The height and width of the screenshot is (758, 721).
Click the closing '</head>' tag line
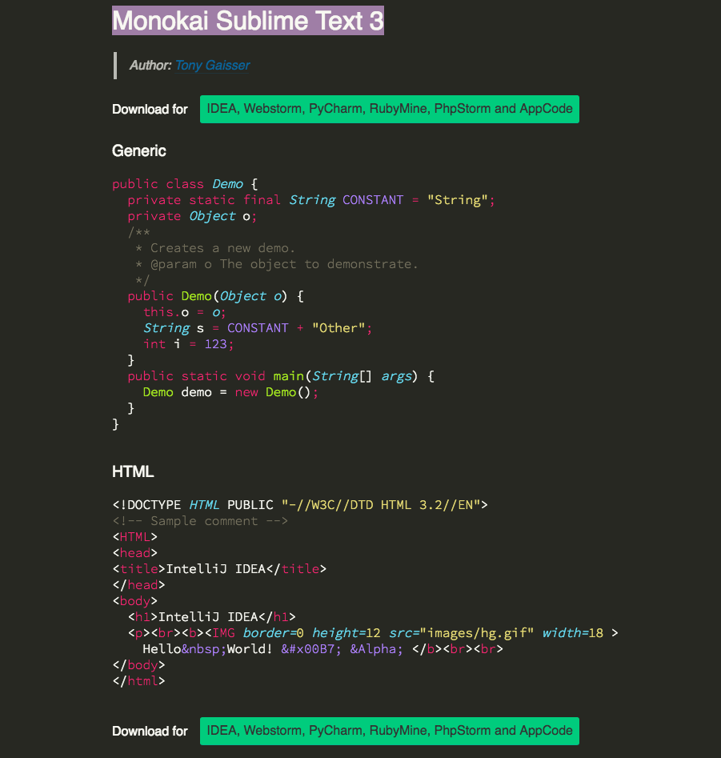[138, 585]
